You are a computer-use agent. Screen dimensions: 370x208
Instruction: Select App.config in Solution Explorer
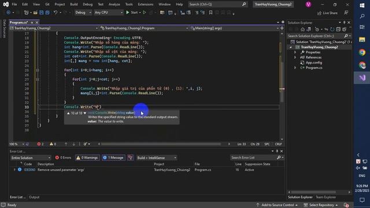click(x=313, y=62)
